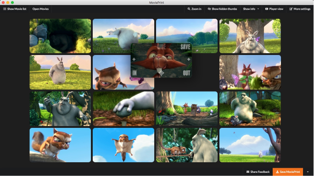Open Movies from the top bar
The height and width of the screenshot is (176, 314).
coord(40,9)
